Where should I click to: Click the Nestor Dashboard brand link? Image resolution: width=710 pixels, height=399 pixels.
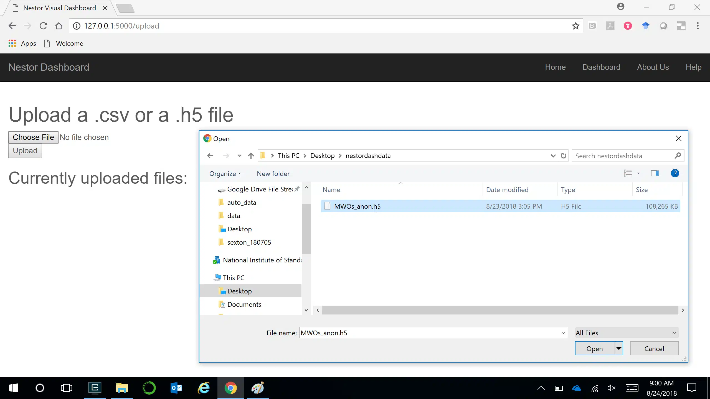pyautogui.click(x=49, y=67)
